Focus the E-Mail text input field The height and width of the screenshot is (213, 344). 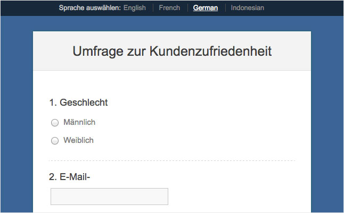click(x=109, y=196)
